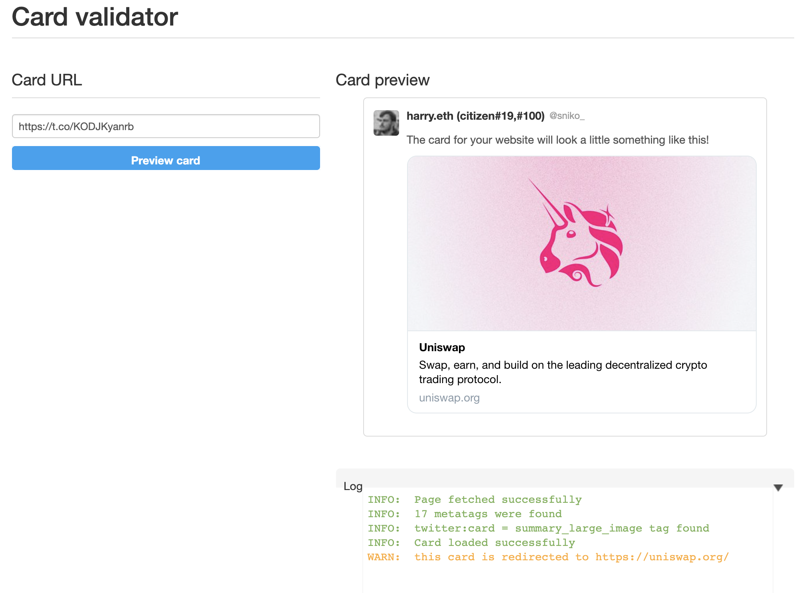Click the 'Card loaded successfully' log line
This screenshot has width=795, height=593.
point(471,543)
